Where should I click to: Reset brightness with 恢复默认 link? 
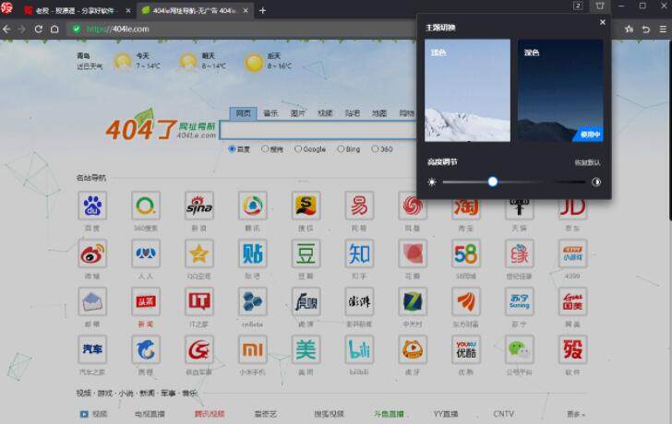[587, 162]
